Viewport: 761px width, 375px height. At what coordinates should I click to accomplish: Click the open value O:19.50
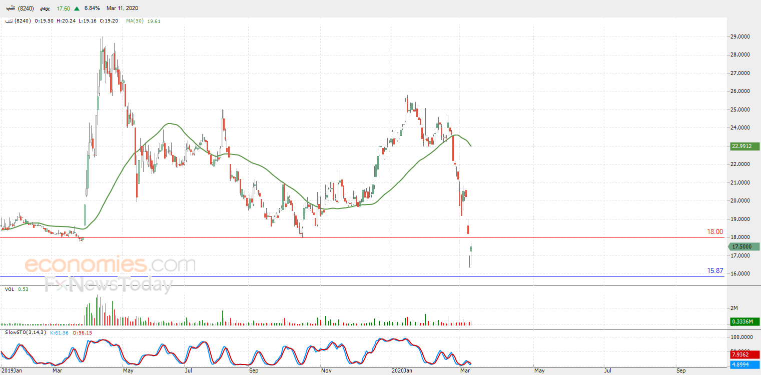(44, 21)
